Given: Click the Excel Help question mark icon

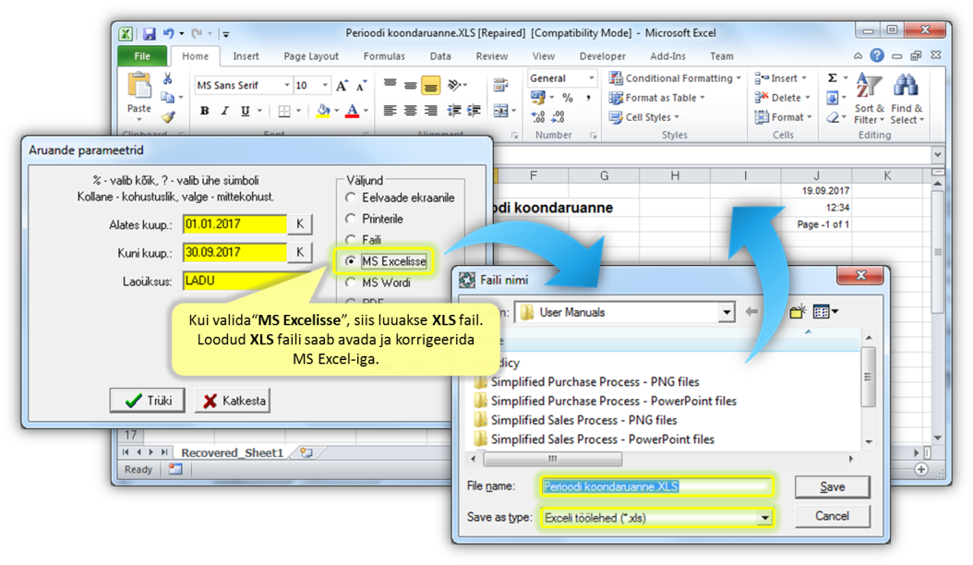Looking at the screenshot, I should [x=876, y=56].
